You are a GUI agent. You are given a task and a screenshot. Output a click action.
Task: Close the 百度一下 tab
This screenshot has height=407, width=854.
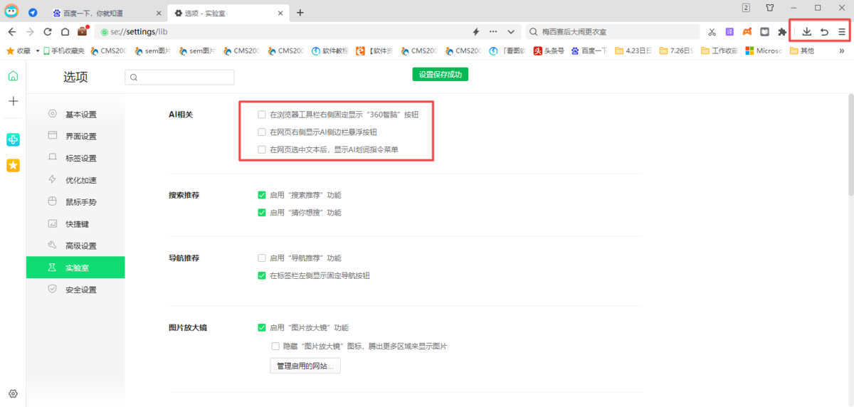159,13
